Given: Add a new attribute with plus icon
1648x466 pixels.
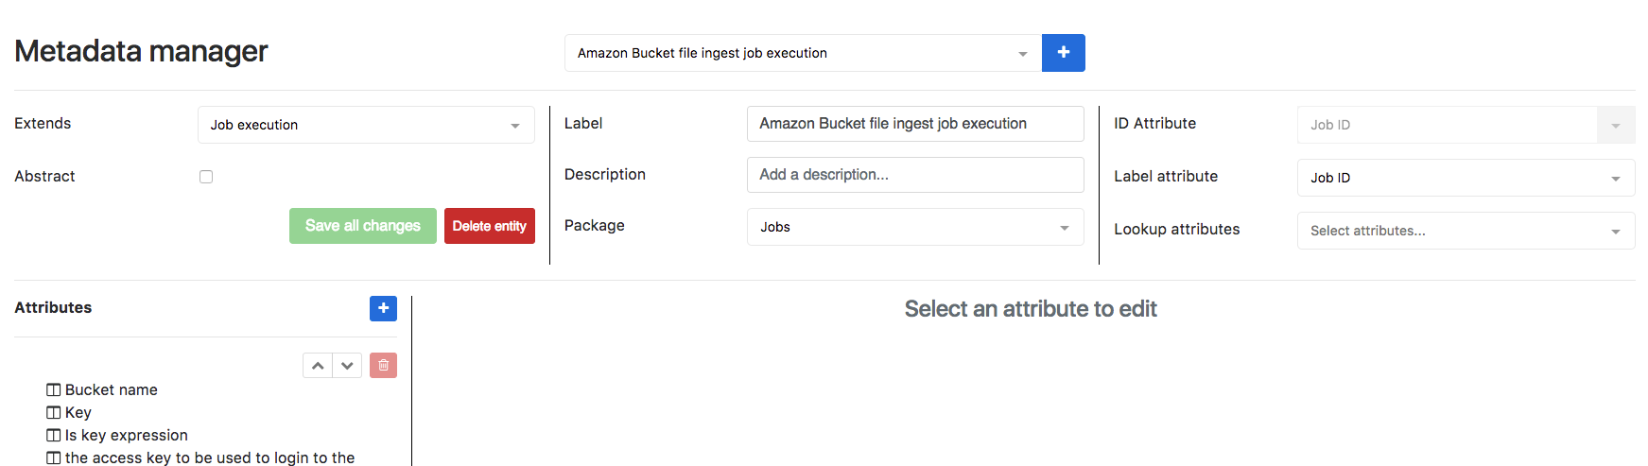Looking at the screenshot, I should [x=383, y=308].
